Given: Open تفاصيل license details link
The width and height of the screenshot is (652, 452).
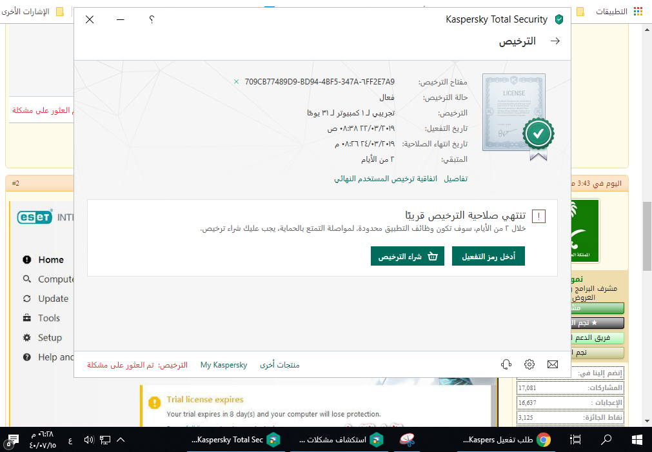Looking at the screenshot, I should (x=456, y=179).
